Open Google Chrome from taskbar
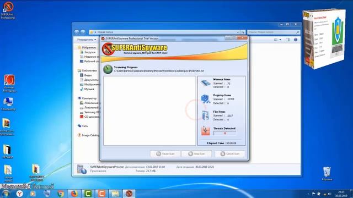The height and width of the screenshot is (198, 353). click(x=60, y=194)
